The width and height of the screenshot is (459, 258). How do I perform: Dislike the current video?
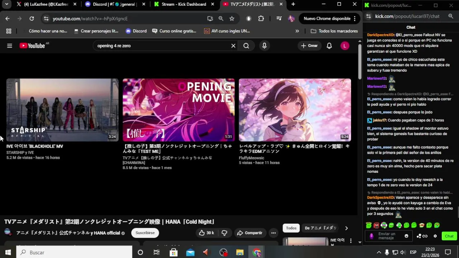click(x=224, y=233)
